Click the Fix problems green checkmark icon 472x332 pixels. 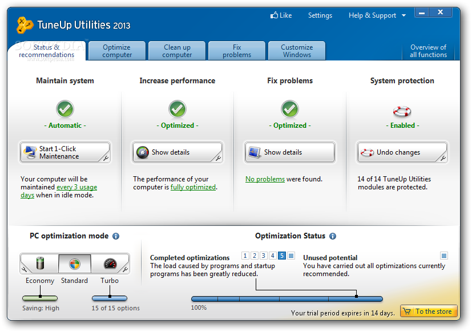(x=290, y=109)
